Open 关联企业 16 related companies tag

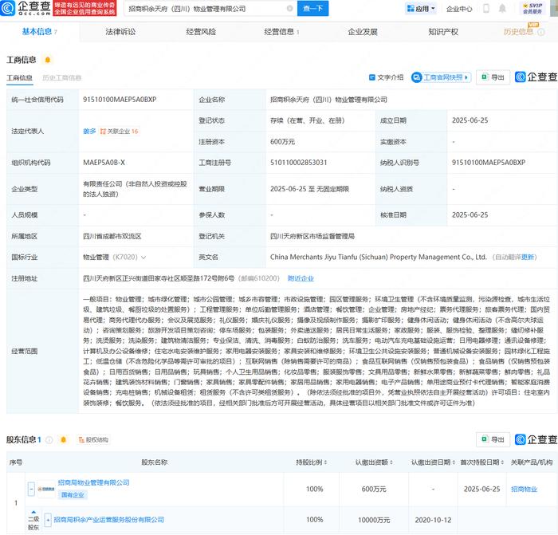pyautogui.click(x=119, y=132)
